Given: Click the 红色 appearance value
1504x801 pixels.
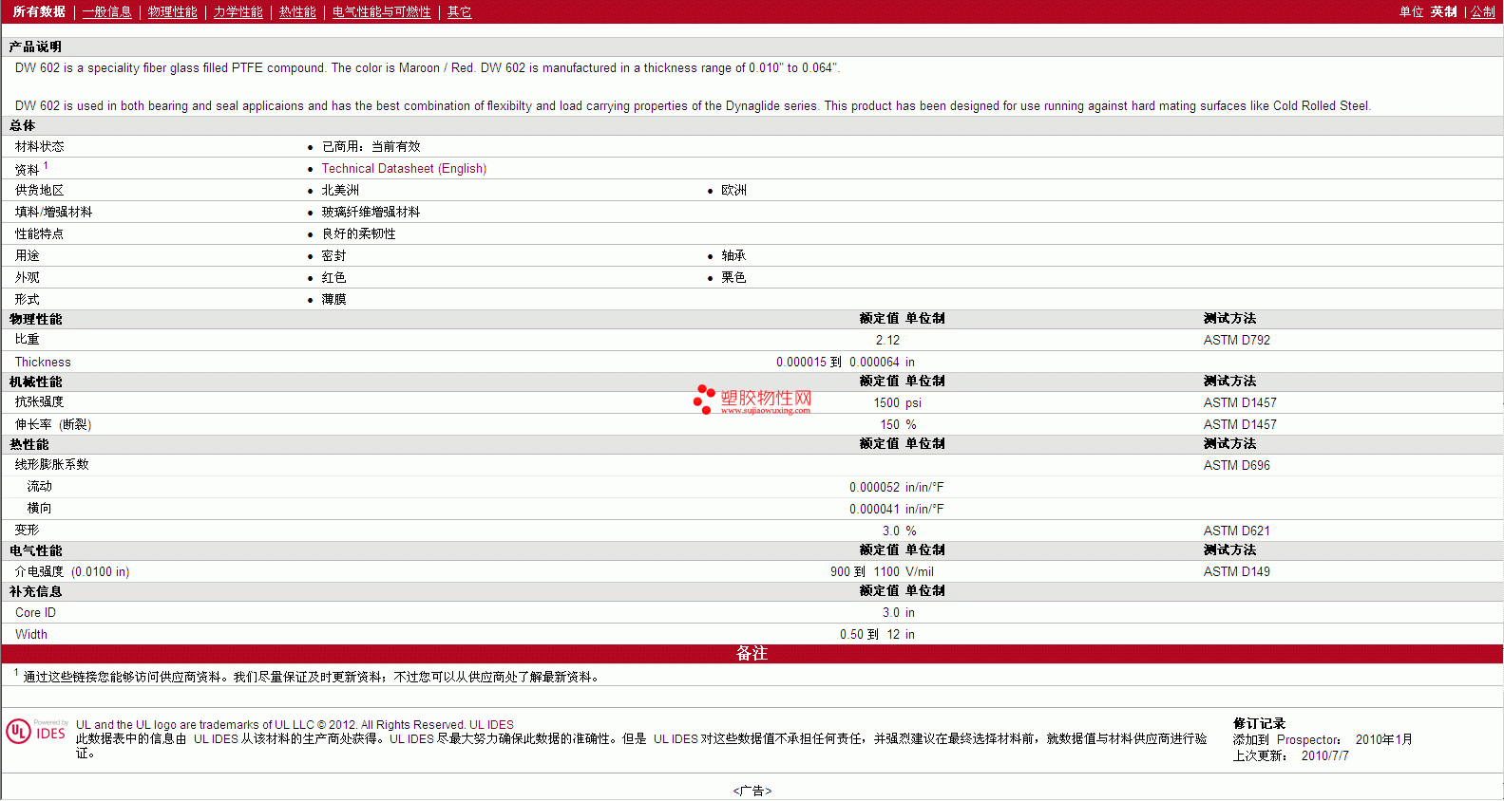Looking at the screenshot, I should 333,277.
